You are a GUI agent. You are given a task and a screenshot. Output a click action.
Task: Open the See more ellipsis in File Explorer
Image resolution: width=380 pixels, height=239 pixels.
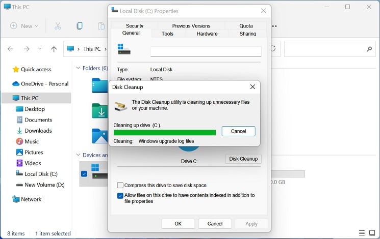click(274, 26)
